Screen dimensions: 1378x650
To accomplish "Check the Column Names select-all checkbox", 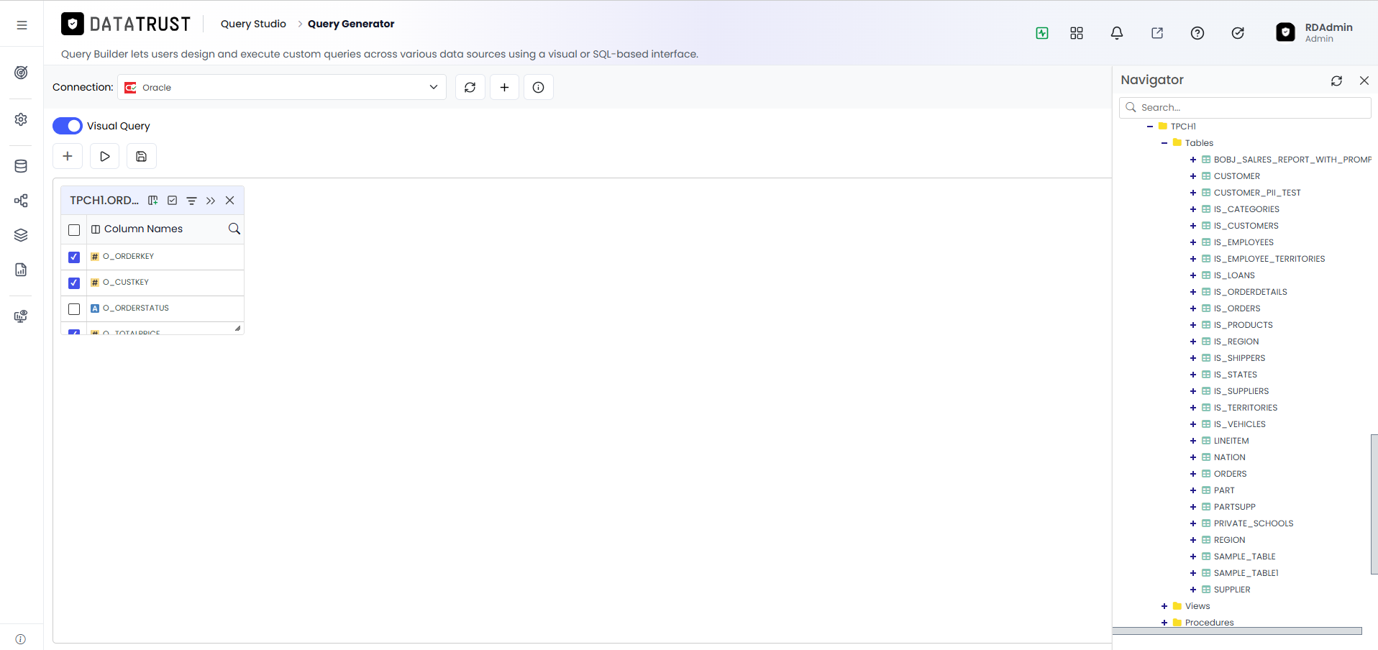I will 74,230.
